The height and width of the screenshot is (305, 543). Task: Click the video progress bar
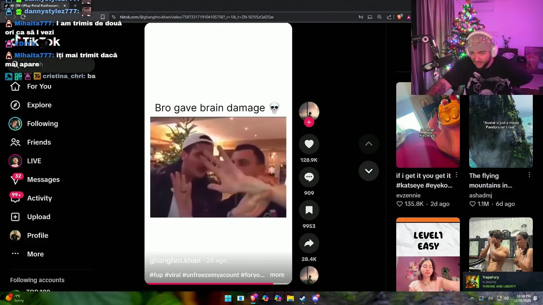click(218, 283)
